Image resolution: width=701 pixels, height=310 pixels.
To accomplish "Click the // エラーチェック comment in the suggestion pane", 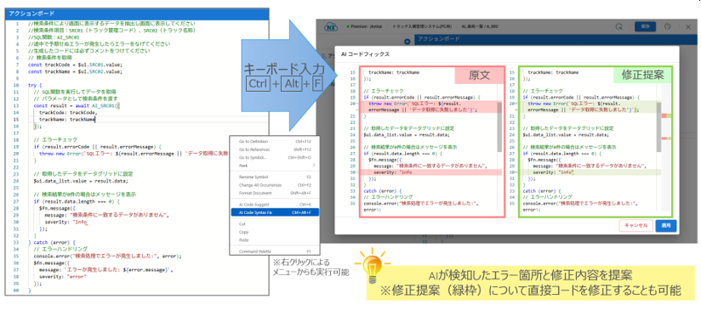I will [542, 91].
